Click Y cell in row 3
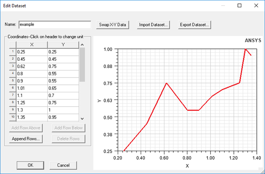The height and width of the screenshot is (174, 265). click(63, 66)
